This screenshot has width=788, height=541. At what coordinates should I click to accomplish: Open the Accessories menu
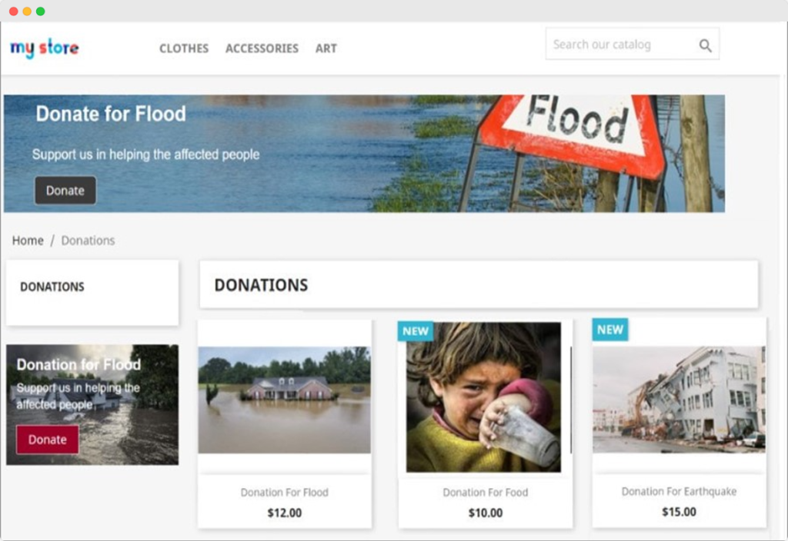coord(262,48)
